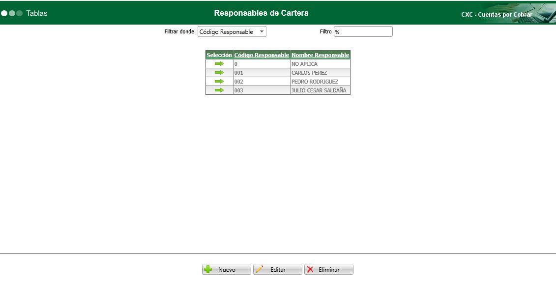Open the Filtrar donde dropdown
556x286 pixels.
[x=231, y=31]
